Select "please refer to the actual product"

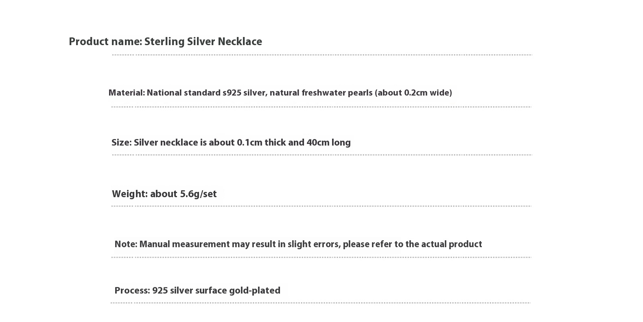point(412,244)
